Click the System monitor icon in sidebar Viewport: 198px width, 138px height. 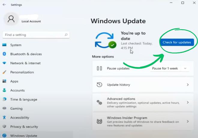[x=4, y=45]
